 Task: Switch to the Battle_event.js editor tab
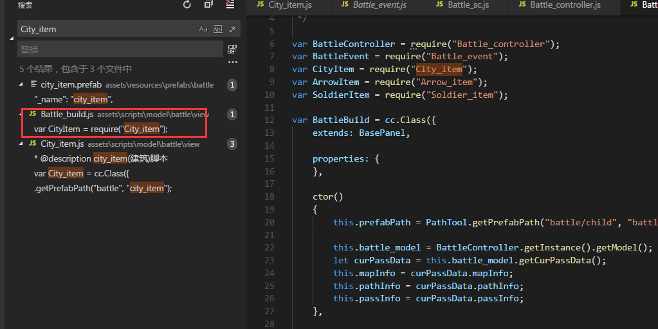pyautogui.click(x=378, y=5)
